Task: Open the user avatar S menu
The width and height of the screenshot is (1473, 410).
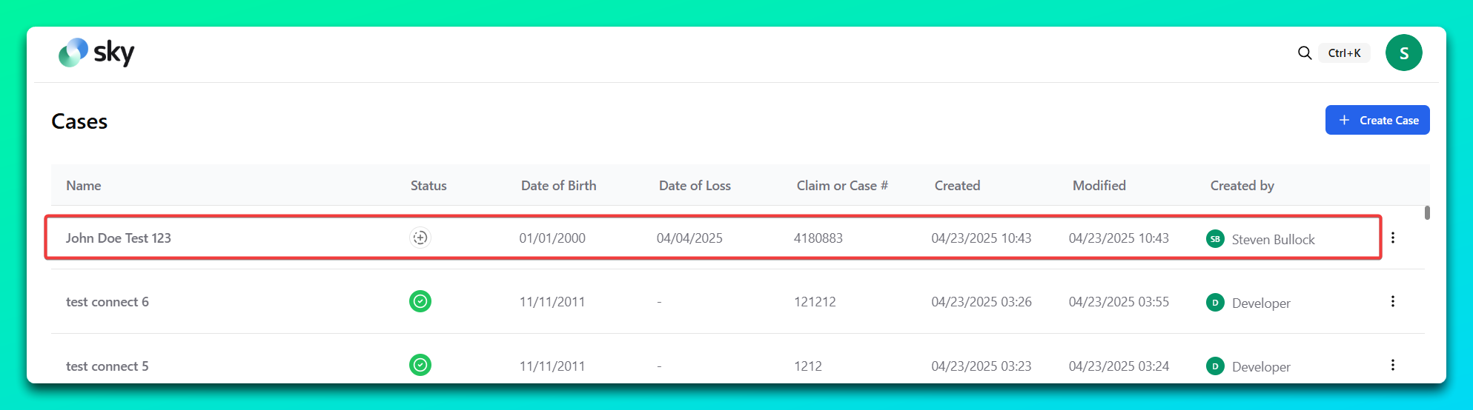Action: pyautogui.click(x=1403, y=53)
